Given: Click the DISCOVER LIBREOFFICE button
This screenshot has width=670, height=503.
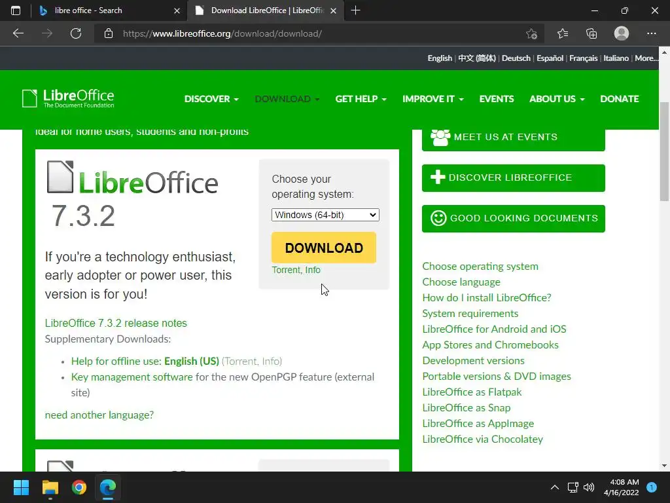Looking at the screenshot, I should (x=514, y=178).
